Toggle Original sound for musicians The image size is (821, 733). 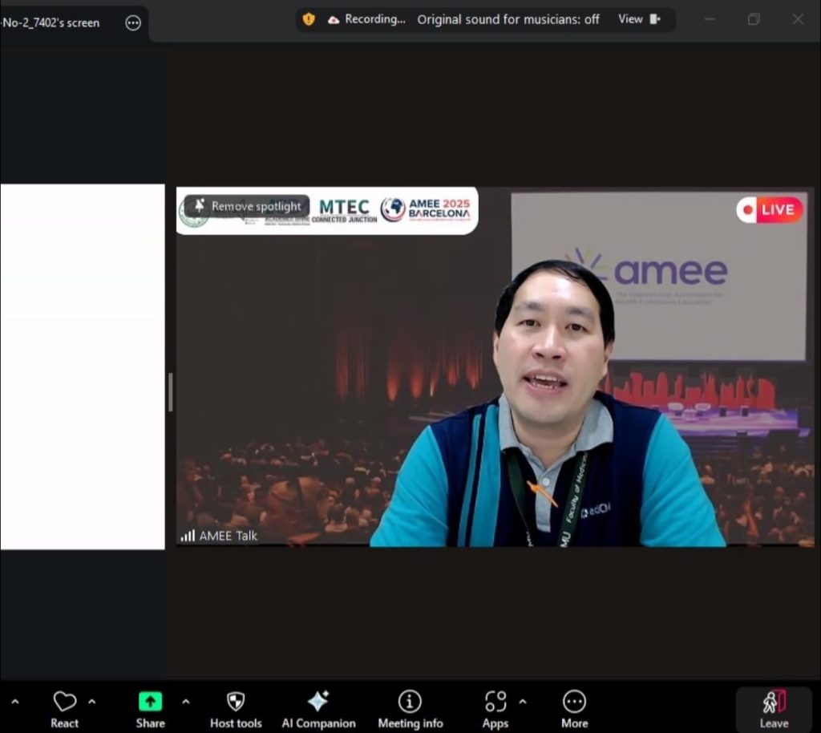tap(508, 19)
